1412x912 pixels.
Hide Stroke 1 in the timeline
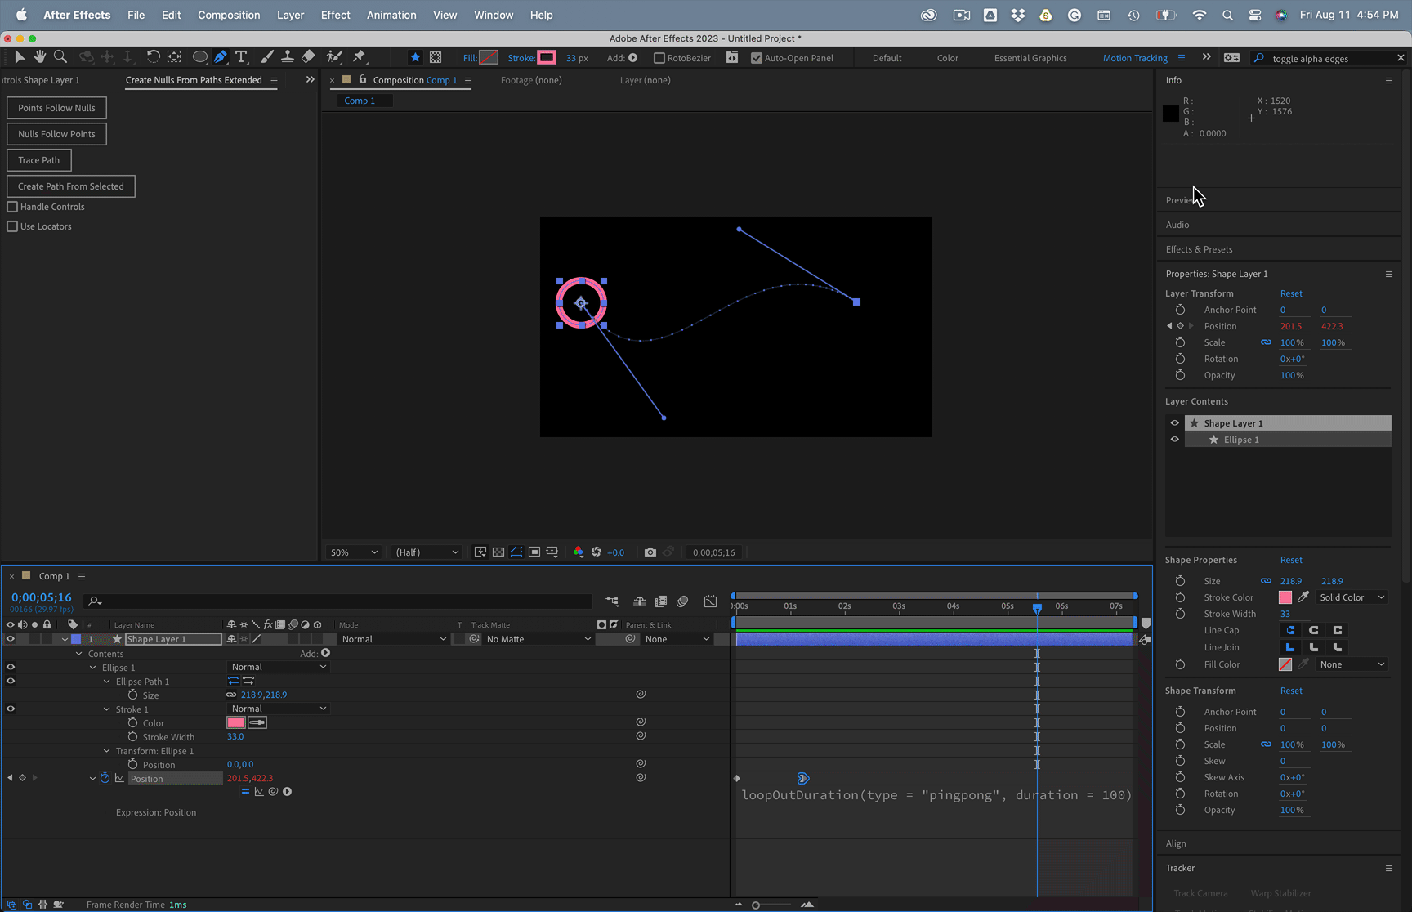11,709
